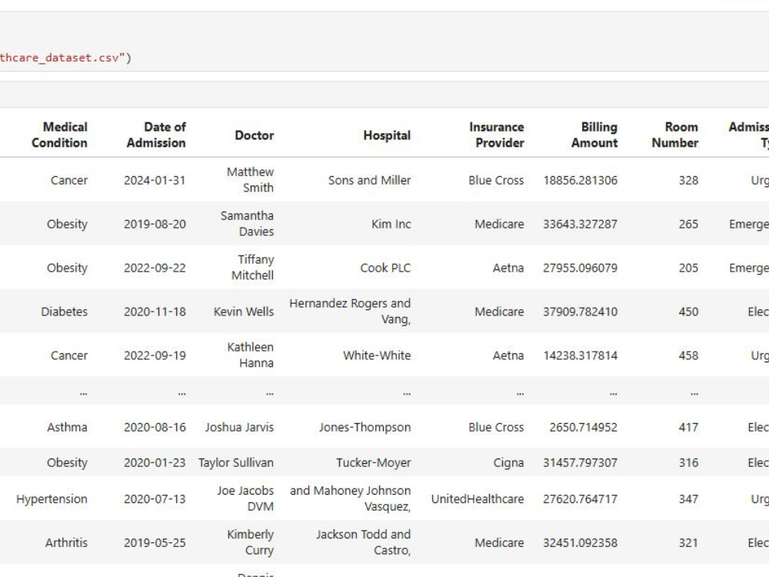Image resolution: width=769 pixels, height=577 pixels.
Task: Click the date 2020-11-18
Action: click(155, 312)
